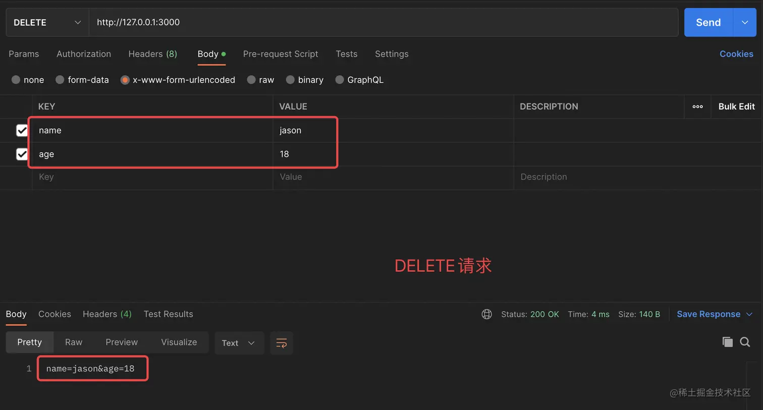The image size is (763, 410).
Task: Open the Cookies manager
Action: coord(736,54)
